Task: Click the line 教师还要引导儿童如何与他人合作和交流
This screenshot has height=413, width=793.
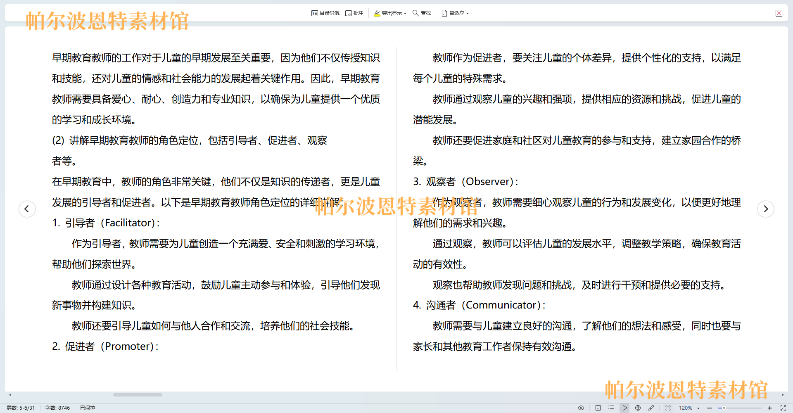Action: (x=213, y=326)
